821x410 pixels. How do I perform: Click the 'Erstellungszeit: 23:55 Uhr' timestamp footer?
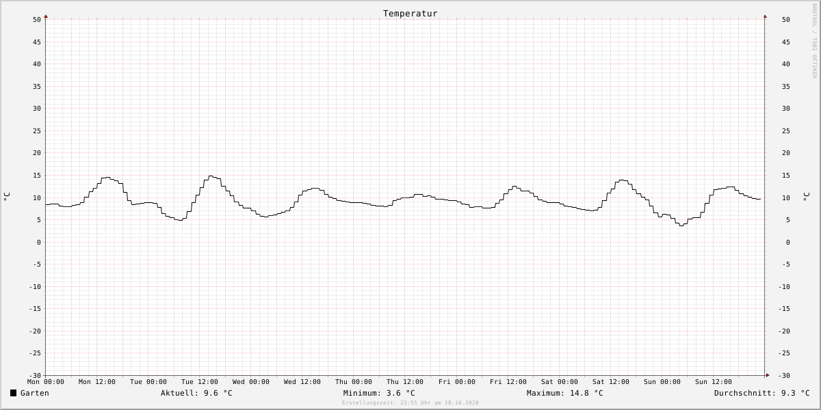tap(410, 403)
